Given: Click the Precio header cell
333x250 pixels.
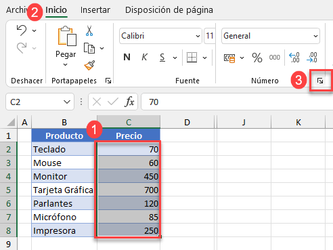Looking at the screenshot, I should [129, 136].
